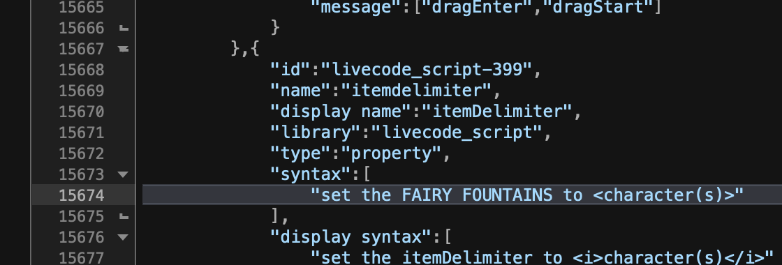Select line number 15668 in the gutter
The width and height of the screenshot is (782, 265).
[x=81, y=70]
